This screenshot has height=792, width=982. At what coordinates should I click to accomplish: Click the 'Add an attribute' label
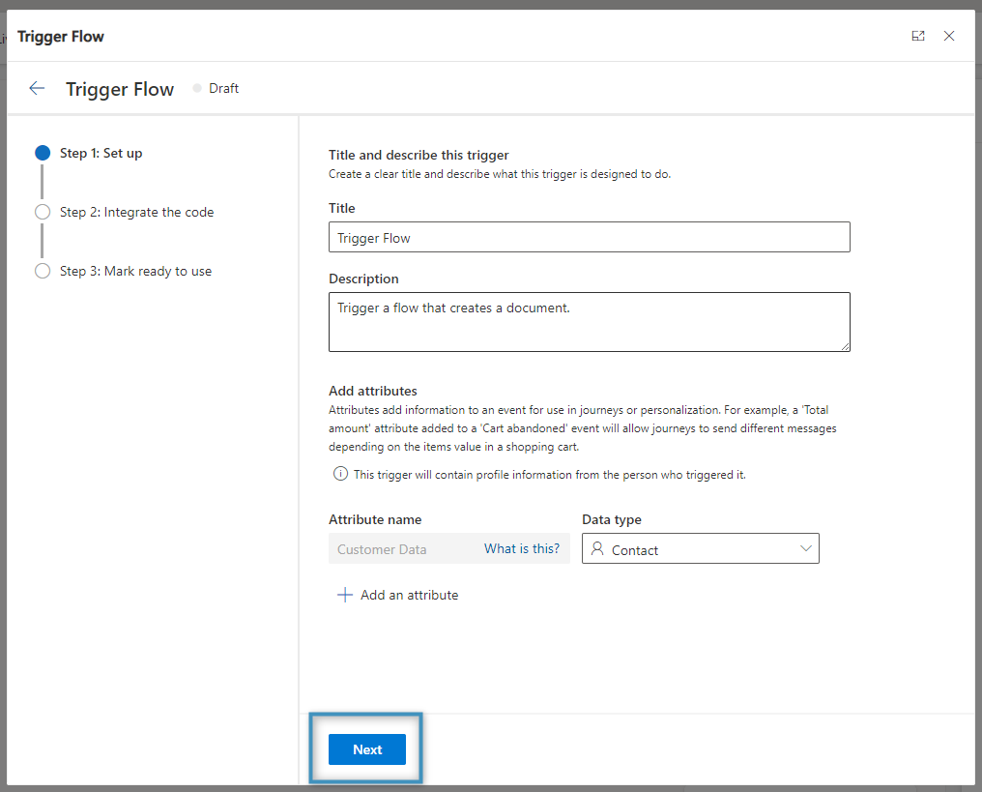click(x=409, y=595)
